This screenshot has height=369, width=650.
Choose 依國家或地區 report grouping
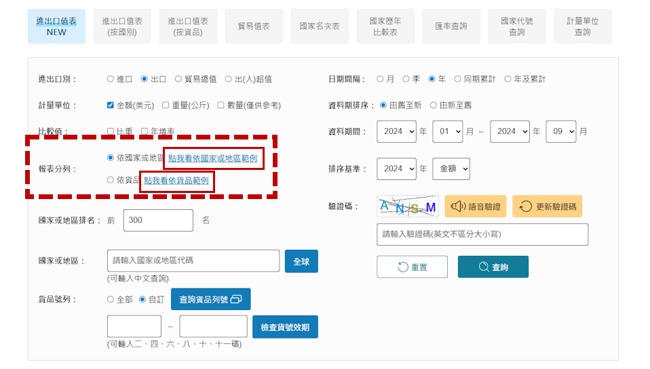111,158
